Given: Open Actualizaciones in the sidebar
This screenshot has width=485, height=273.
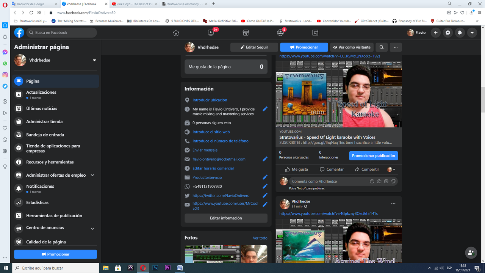Looking at the screenshot, I should click(x=56, y=94).
